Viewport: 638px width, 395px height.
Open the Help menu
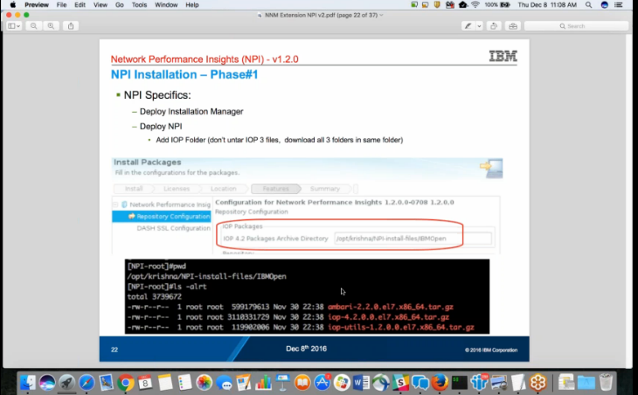pos(192,5)
